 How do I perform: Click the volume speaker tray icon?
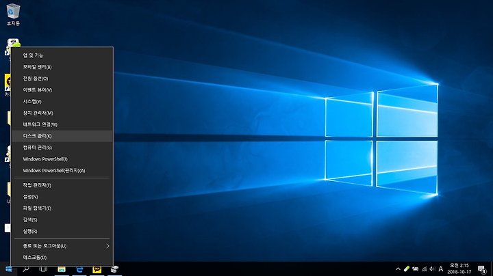click(x=432, y=269)
